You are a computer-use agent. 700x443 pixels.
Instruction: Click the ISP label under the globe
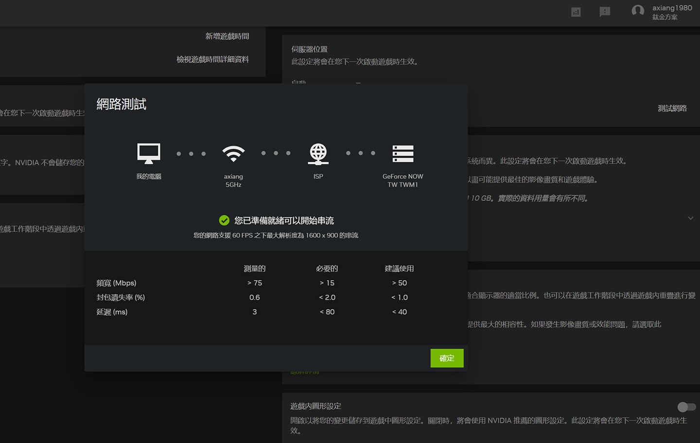tap(318, 177)
